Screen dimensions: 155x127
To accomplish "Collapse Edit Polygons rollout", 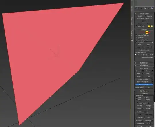I will [x=144, y=65].
